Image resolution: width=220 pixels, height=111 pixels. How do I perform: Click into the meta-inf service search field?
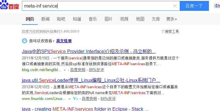pos(101,6)
